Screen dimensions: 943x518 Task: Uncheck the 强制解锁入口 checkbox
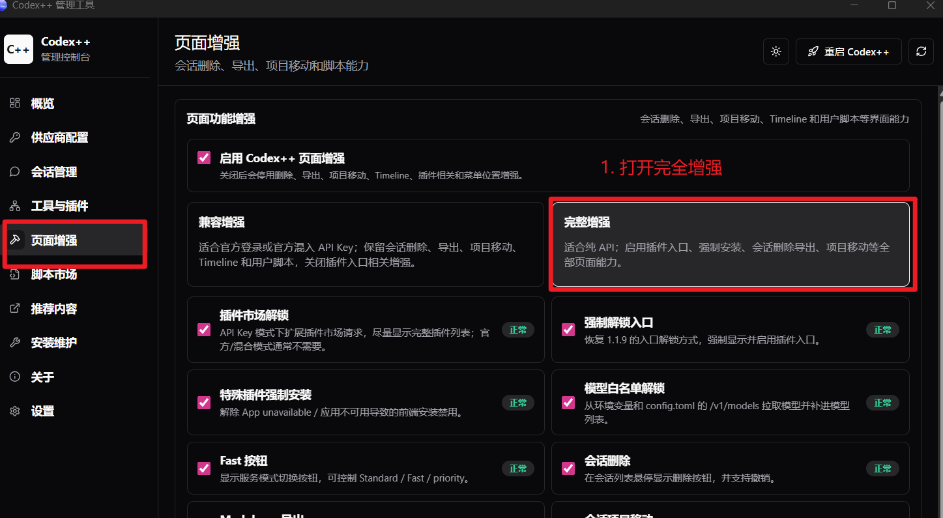568,330
